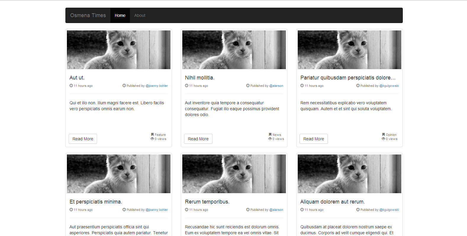Click the bookmark icon beside Feature
The height and width of the screenshot is (236, 467).
(152, 134)
